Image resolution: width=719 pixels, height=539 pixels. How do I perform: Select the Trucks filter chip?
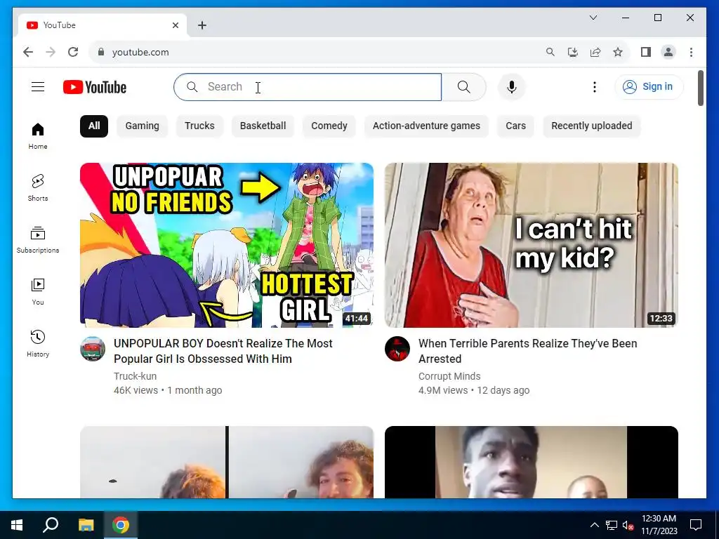pos(199,126)
